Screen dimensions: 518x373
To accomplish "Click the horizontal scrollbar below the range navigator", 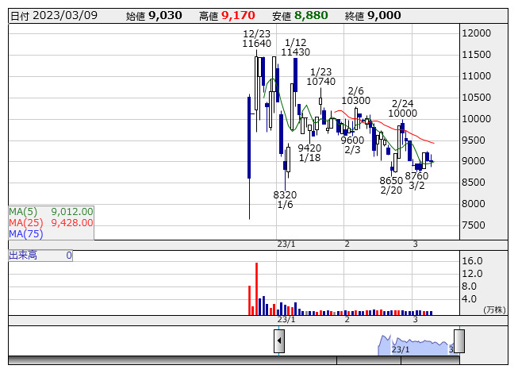I will pyautogui.click(x=234, y=360).
